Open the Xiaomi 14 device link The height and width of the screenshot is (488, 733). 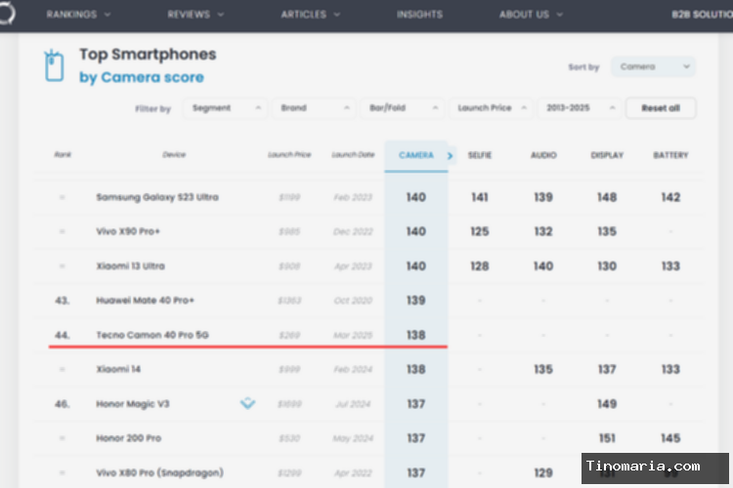(118, 369)
